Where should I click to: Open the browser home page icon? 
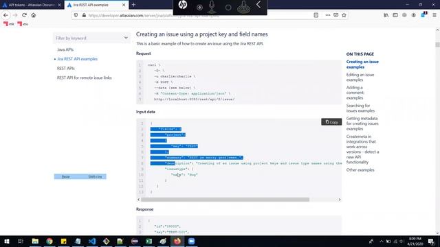pyautogui.click(x=34, y=15)
